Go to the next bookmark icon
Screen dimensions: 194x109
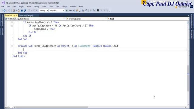tap(104, 11)
